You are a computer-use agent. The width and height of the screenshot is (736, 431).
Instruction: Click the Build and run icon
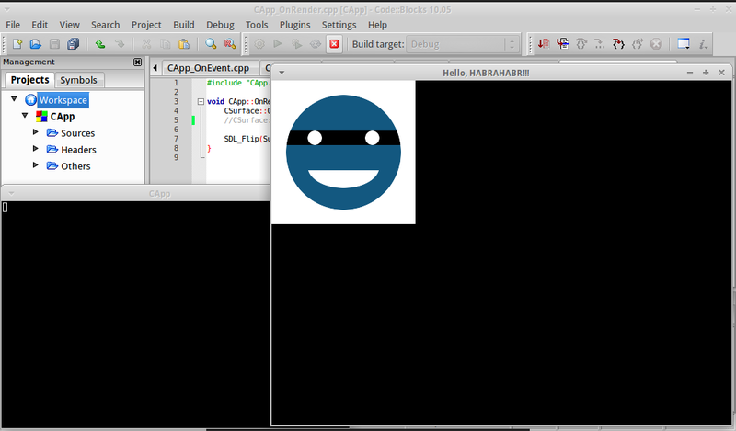tap(296, 44)
